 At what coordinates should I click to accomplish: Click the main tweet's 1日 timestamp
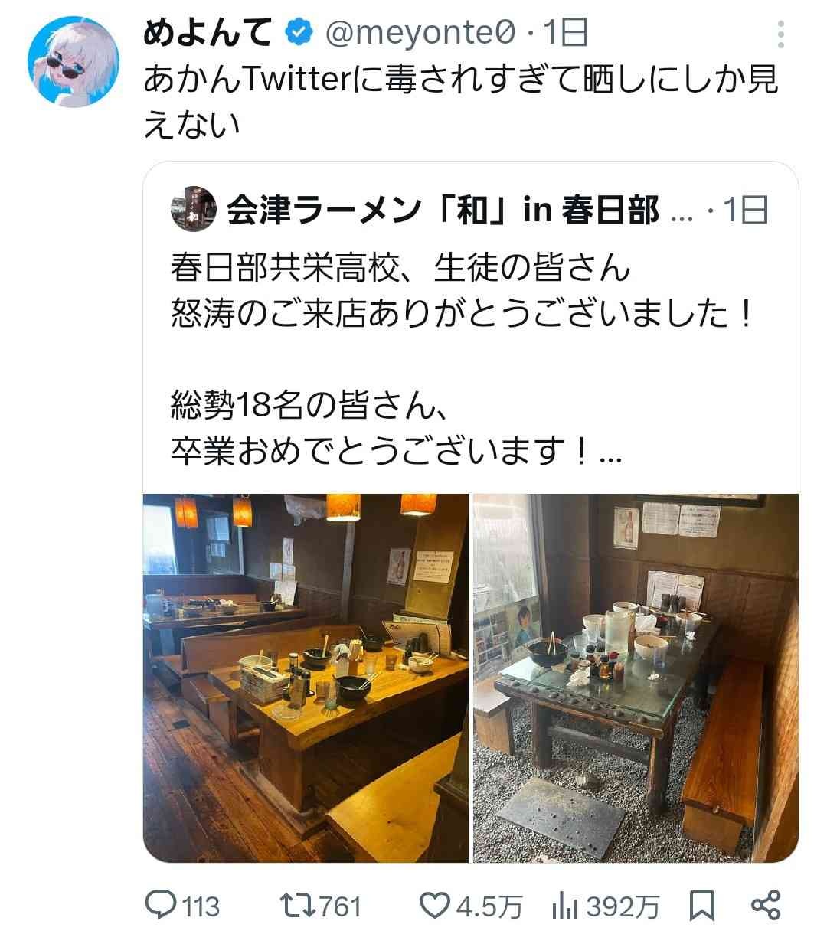565,32
